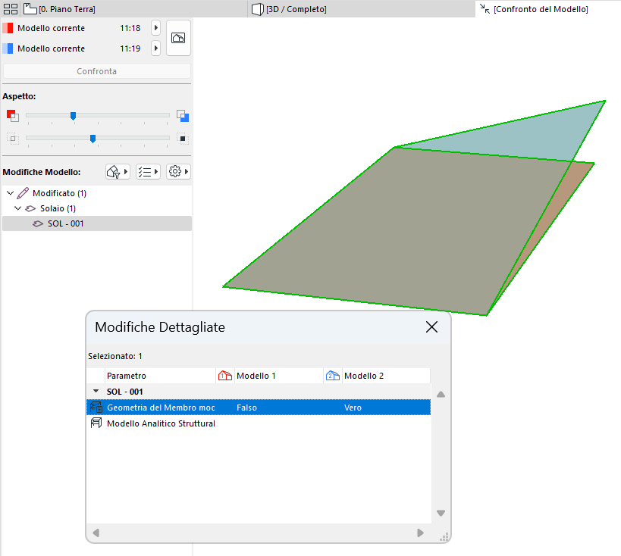Click the tab overview grid icon
The image size is (621, 556).
(11, 9)
